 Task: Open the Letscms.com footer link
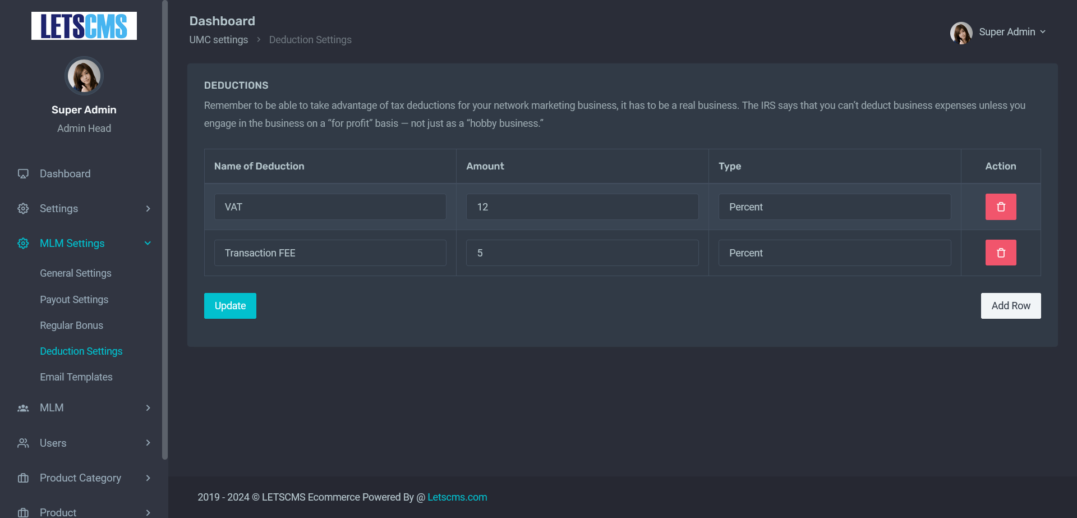click(457, 497)
